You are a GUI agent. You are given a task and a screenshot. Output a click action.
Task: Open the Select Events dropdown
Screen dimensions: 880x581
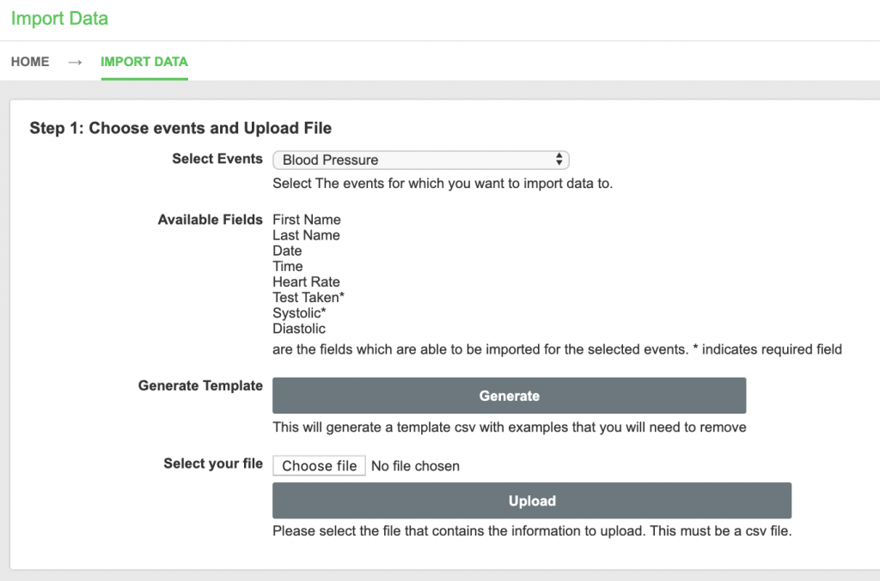(x=421, y=160)
